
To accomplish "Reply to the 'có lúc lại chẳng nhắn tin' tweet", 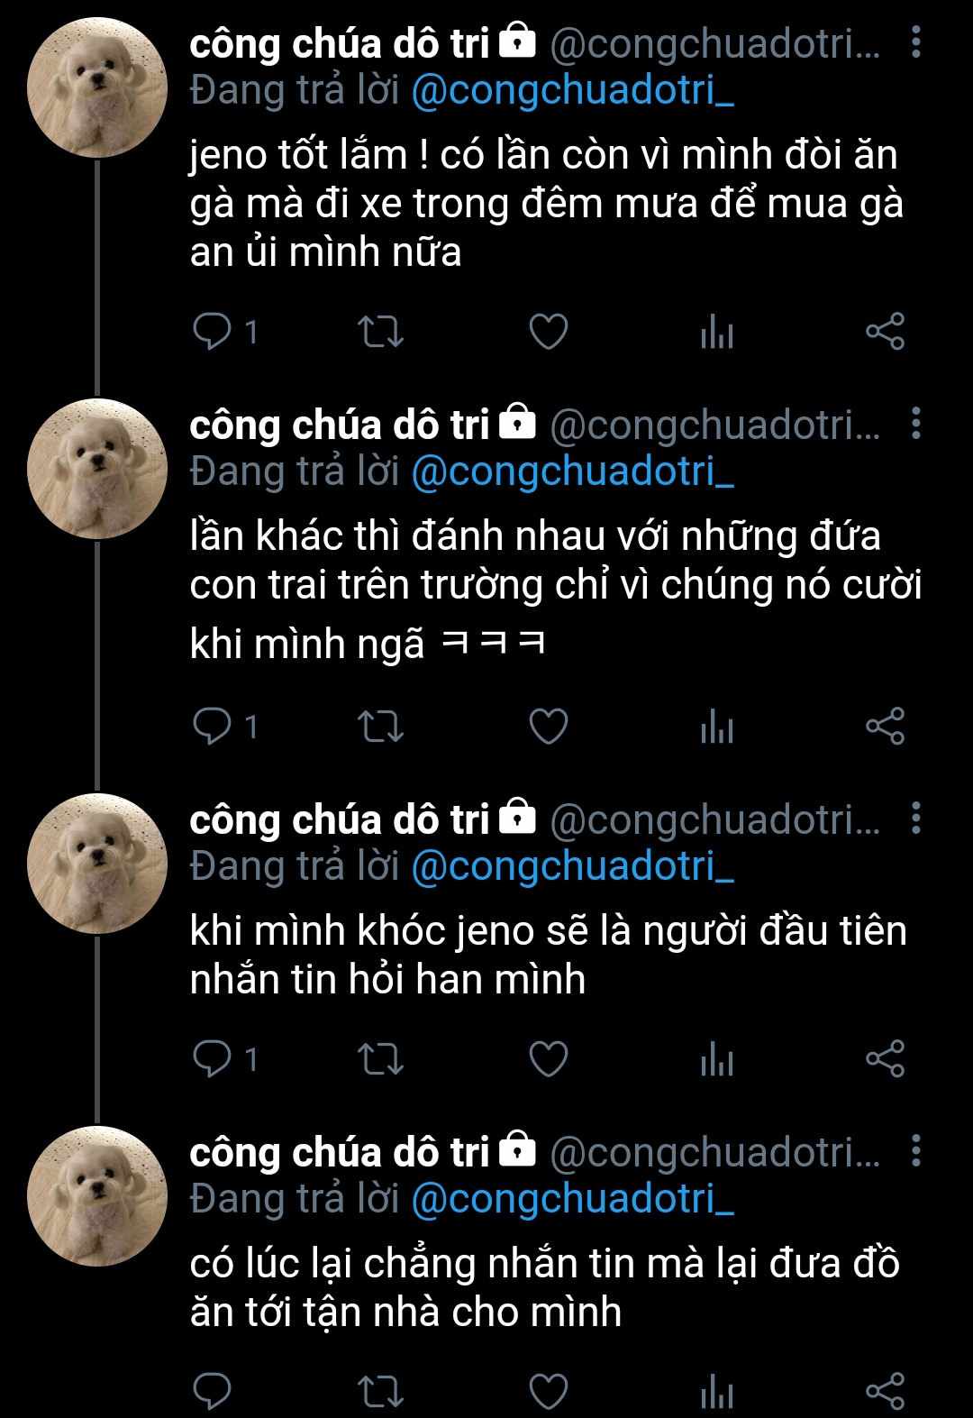I will [214, 1391].
